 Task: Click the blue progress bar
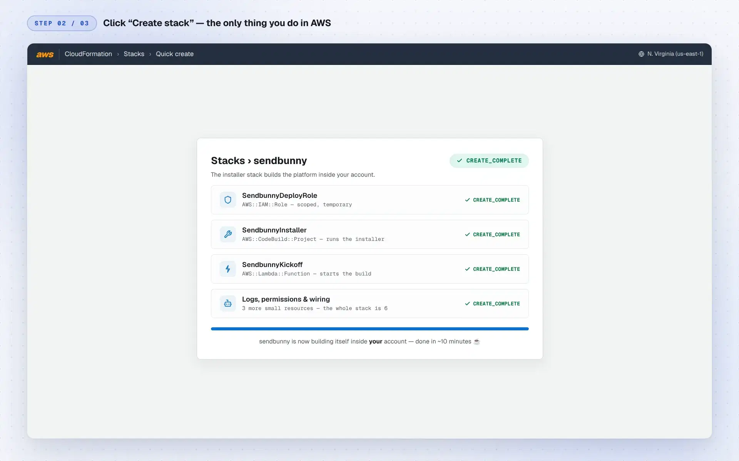pos(369,329)
